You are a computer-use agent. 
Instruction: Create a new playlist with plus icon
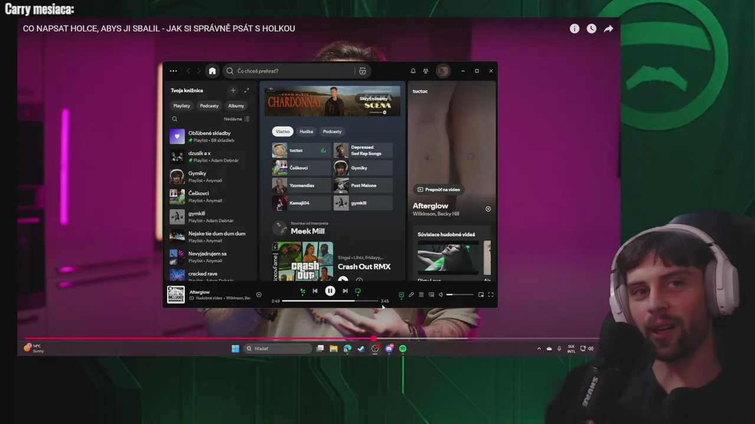(x=233, y=90)
